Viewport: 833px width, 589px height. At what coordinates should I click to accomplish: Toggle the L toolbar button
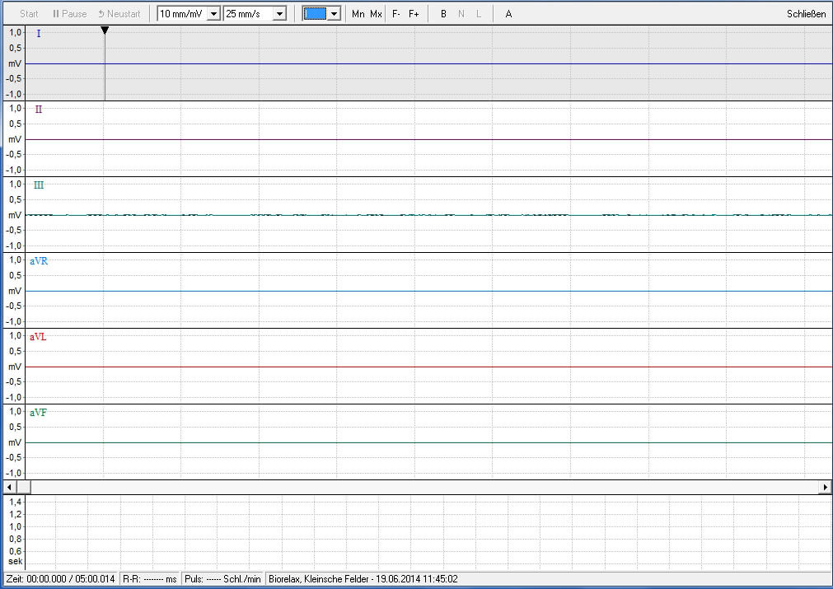[479, 14]
